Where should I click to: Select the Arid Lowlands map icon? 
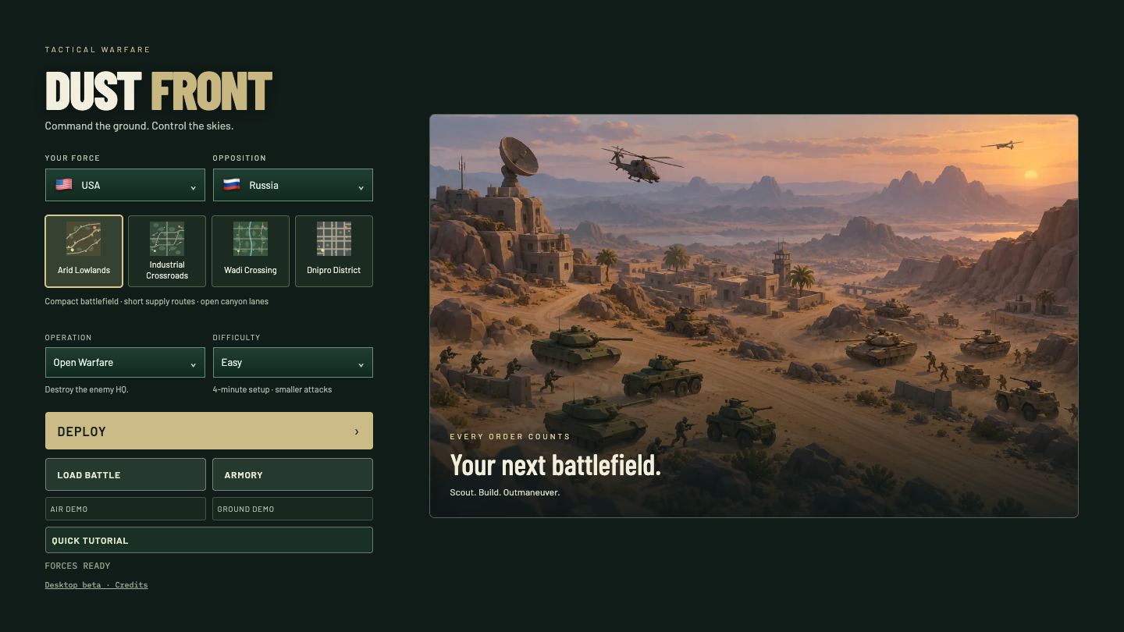point(84,239)
